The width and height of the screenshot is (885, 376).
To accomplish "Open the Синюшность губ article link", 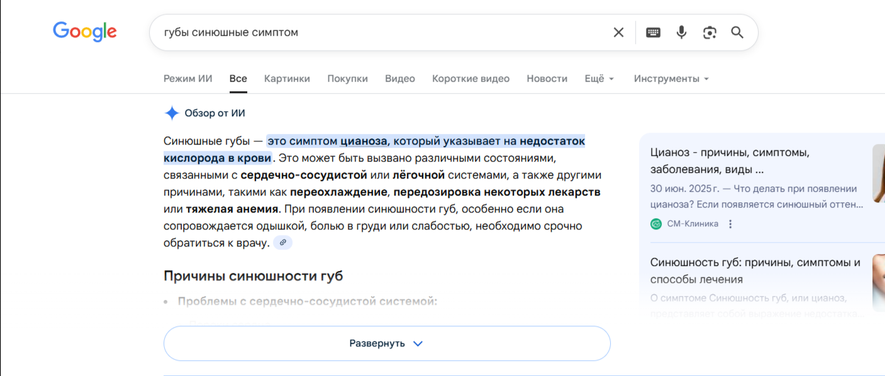I will point(755,271).
